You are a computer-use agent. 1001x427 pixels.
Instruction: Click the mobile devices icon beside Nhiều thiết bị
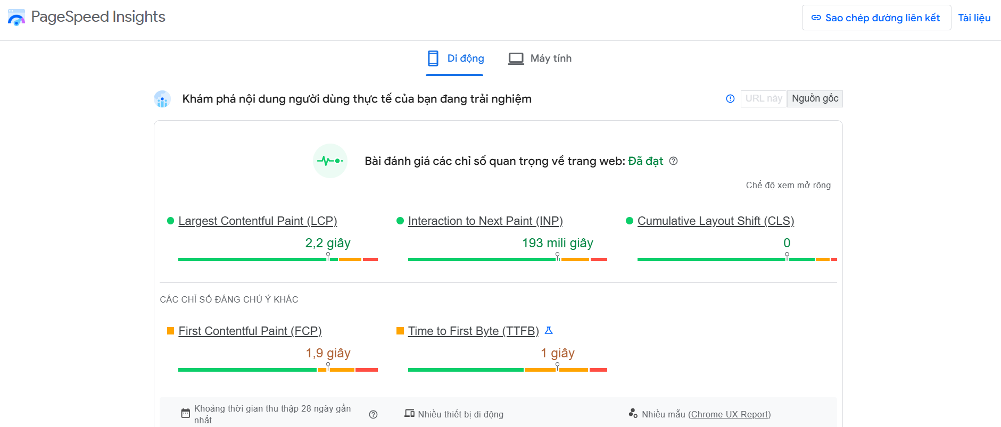click(410, 413)
